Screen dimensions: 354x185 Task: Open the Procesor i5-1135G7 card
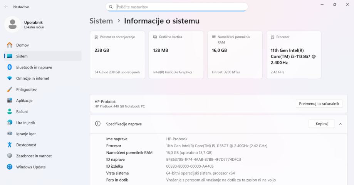[x=294, y=55]
